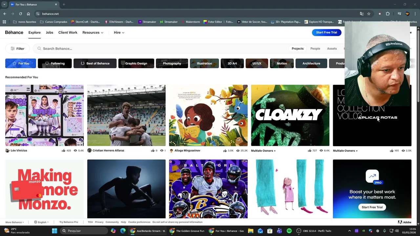
Task: Open Try Behance Pro footer link
Action: click(69, 222)
